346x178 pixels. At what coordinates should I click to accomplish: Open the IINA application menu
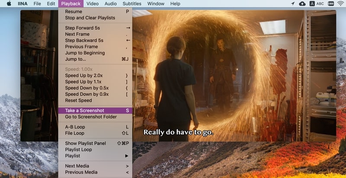[22, 3]
